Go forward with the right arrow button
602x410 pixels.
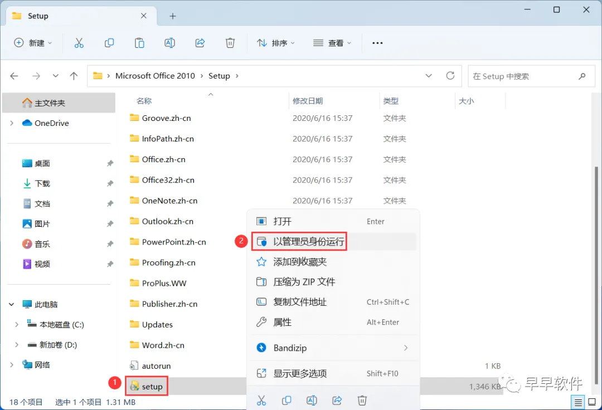click(36, 76)
